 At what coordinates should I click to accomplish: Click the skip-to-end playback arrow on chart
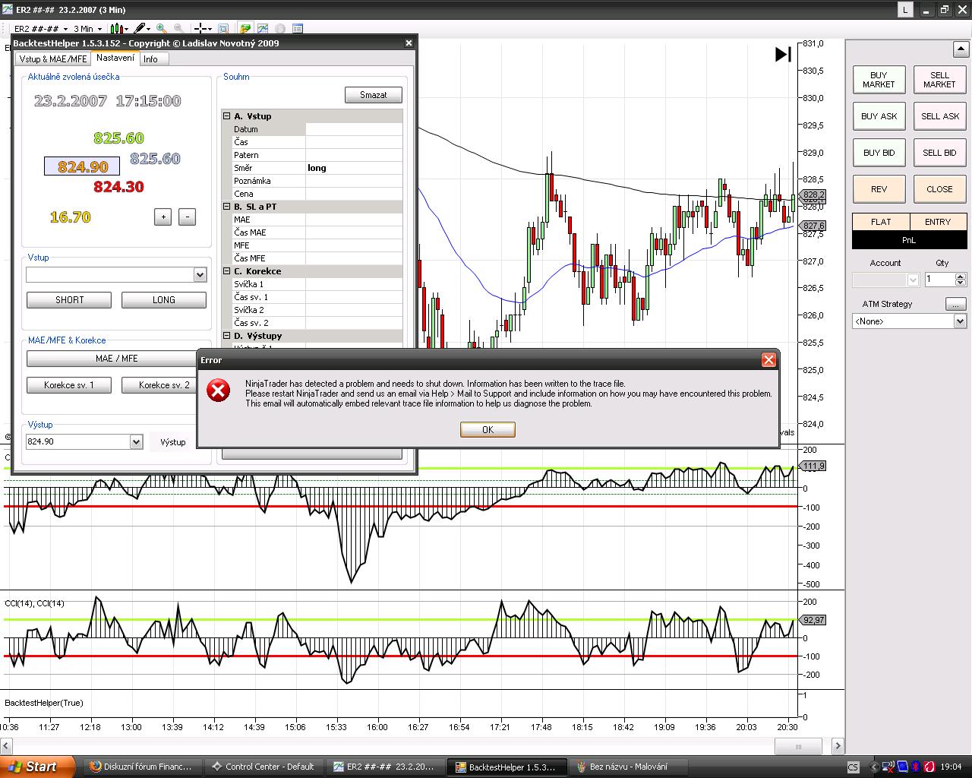783,55
